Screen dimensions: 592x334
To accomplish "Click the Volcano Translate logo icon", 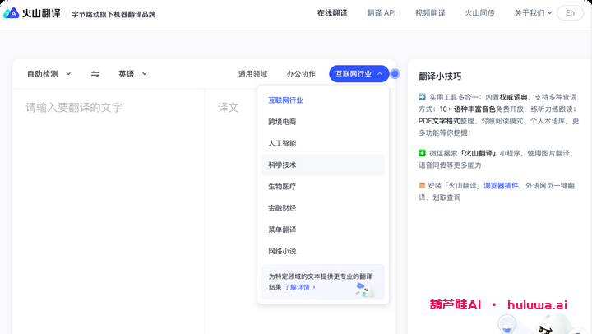I will coord(12,13).
